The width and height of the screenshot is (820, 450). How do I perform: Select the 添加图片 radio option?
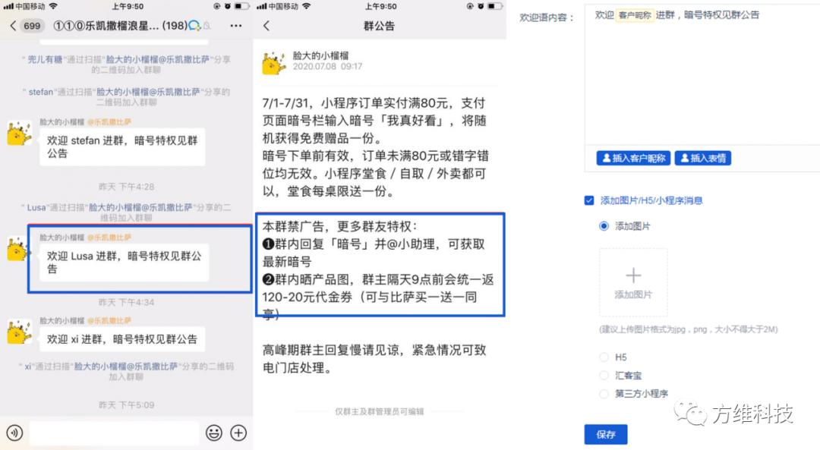tap(604, 226)
